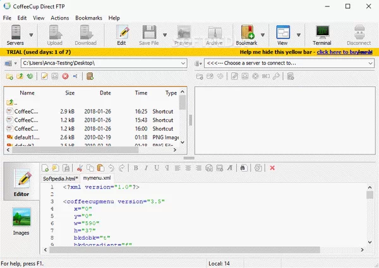Viewport: 379px width, 268px height.
Task: Expand the local path combo box
Action: 183,64
